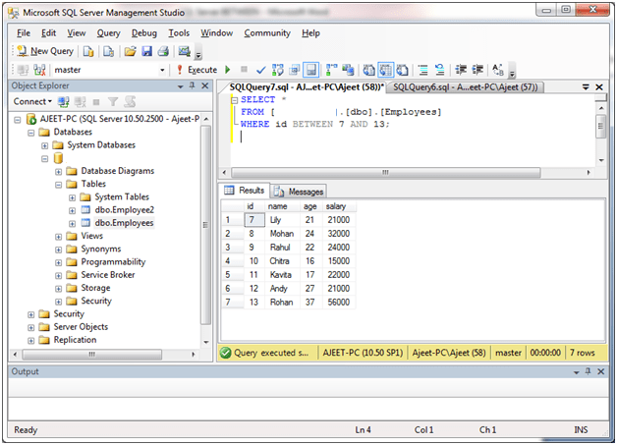This screenshot has height=445, width=617.
Task: Click the Increase Indent icon
Action: (x=477, y=70)
